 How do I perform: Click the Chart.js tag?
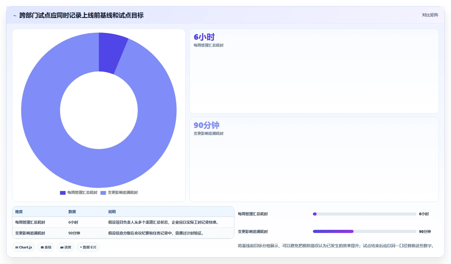pyautogui.click(x=24, y=247)
